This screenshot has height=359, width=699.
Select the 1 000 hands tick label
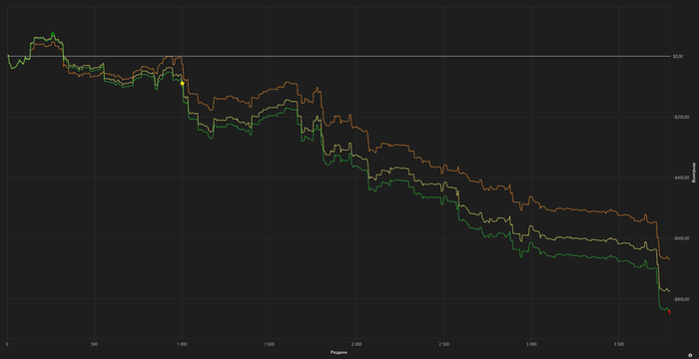pyautogui.click(x=182, y=344)
